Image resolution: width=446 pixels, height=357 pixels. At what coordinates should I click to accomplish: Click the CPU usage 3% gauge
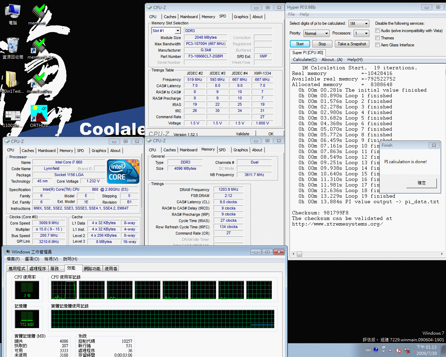click(27, 290)
